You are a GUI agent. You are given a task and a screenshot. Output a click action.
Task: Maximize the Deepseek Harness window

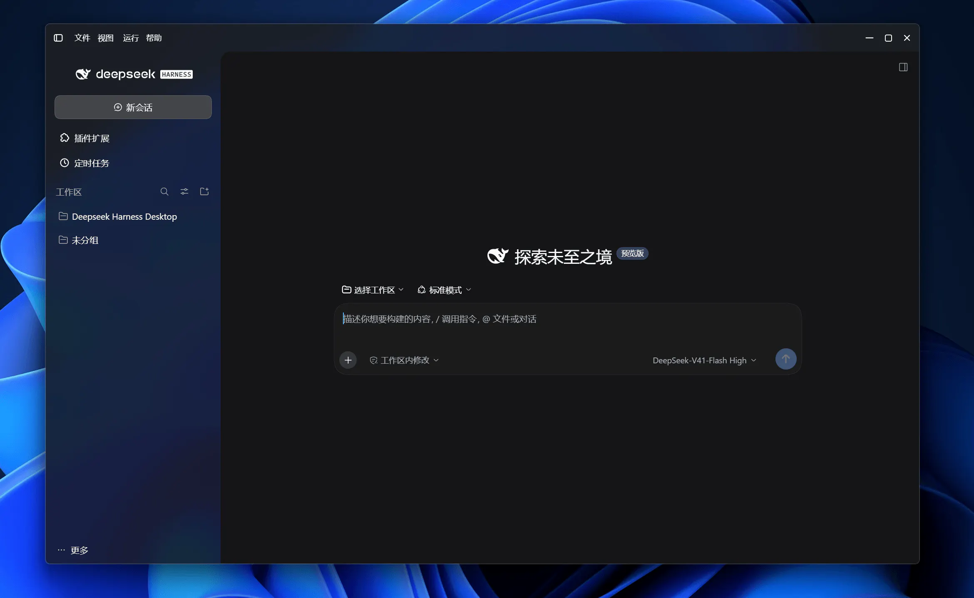click(888, 38)
